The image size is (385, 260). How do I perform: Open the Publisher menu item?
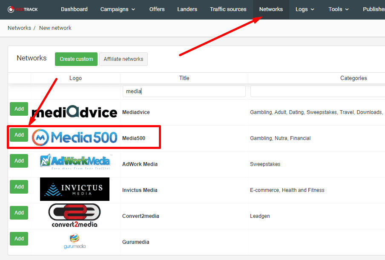pyautogui.click(x=374, y=9)
